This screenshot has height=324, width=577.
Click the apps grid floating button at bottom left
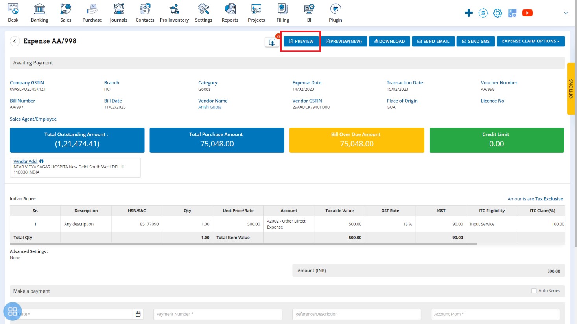click(13, 311)
